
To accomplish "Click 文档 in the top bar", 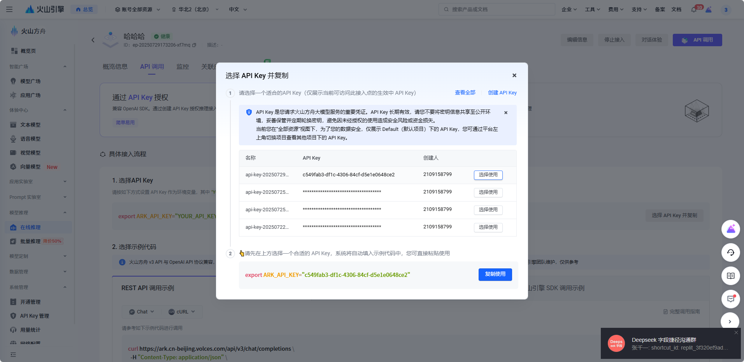I will [676, 9].
